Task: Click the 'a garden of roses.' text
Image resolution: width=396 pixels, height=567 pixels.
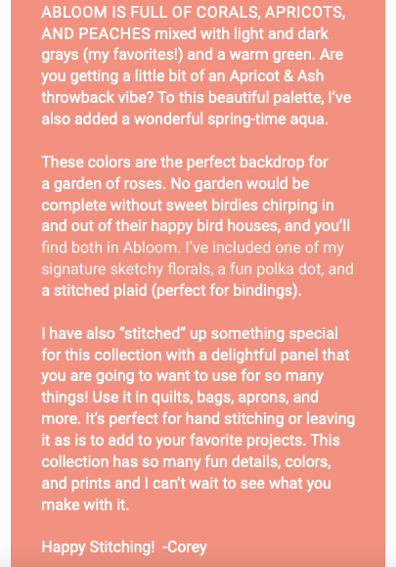Action: pyautogui.click(x=104, y=184)
